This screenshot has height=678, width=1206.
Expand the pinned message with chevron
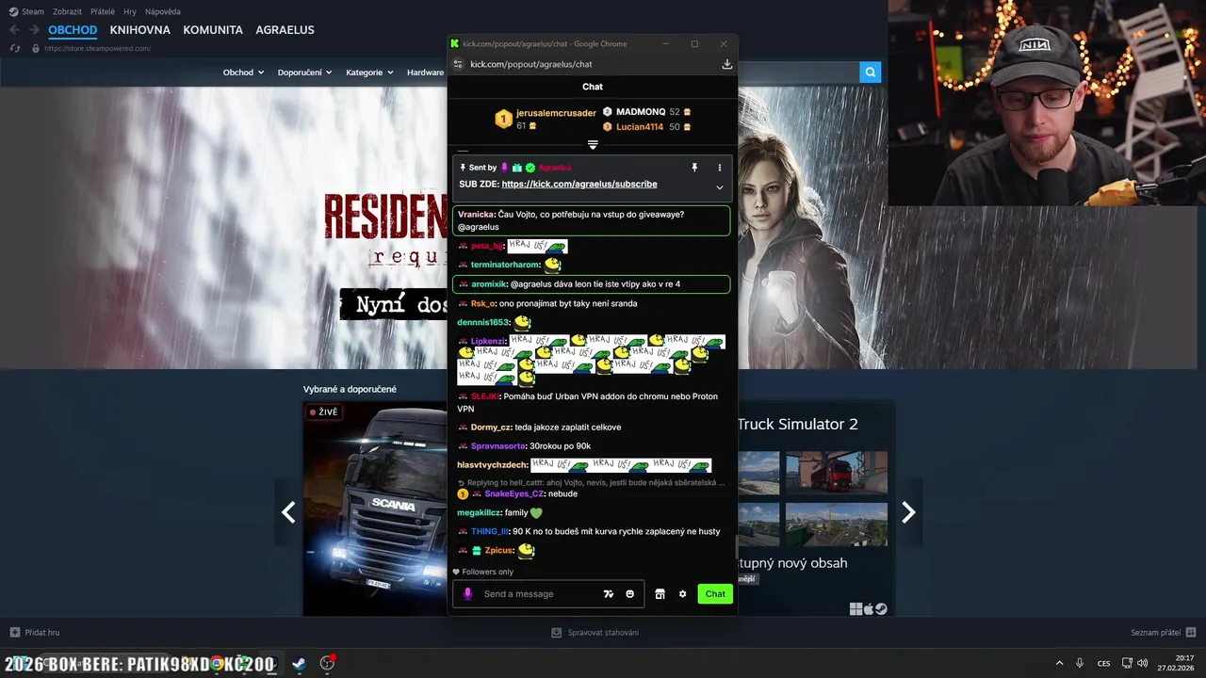pyautogui.click(x=720, y=187)
